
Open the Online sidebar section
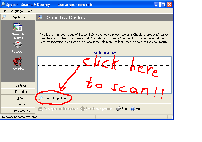coord(18,104)
